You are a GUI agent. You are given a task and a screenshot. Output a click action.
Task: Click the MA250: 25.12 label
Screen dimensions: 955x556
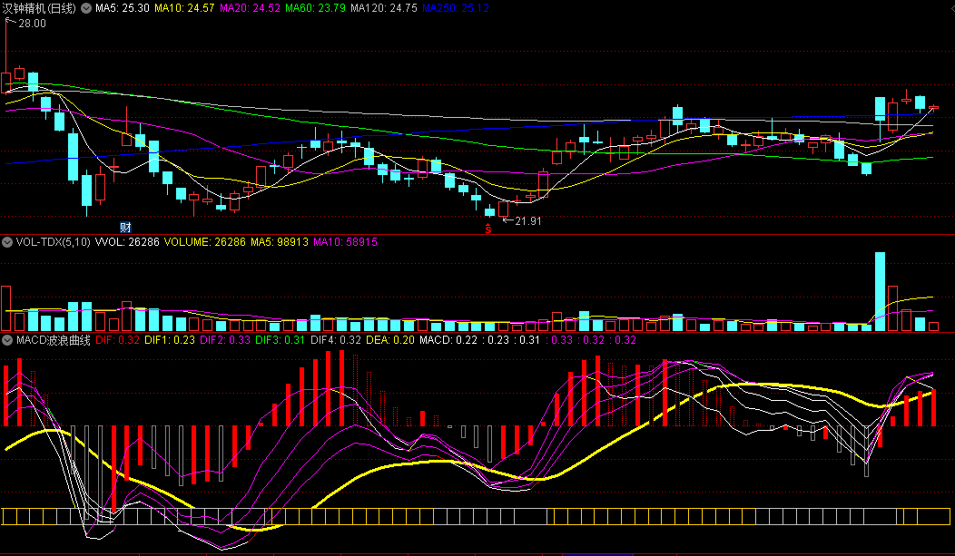[456, 8]
